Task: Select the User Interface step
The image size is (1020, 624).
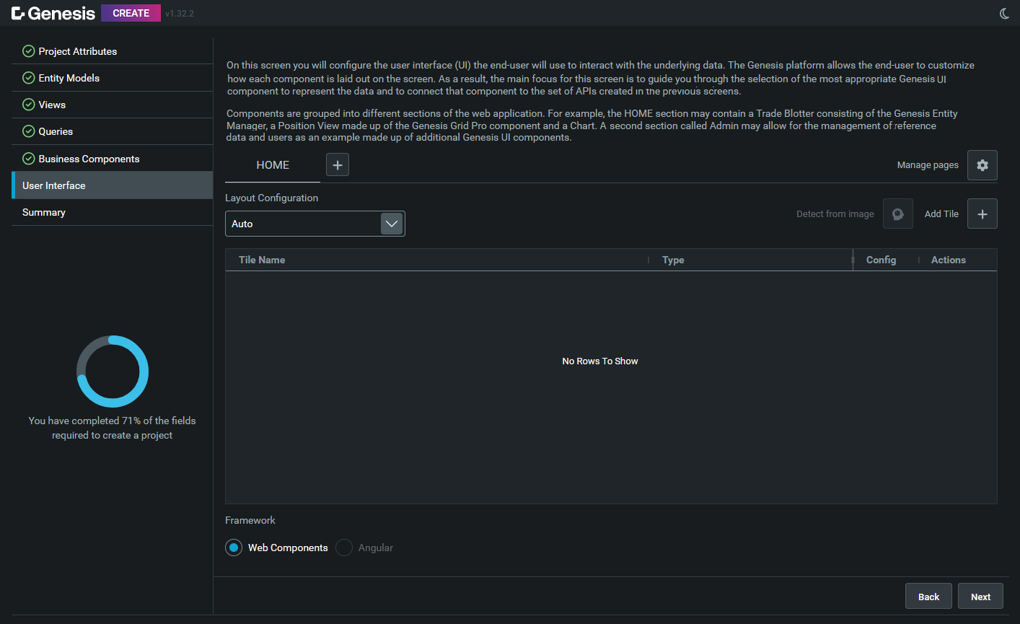Action: pyautogui.click(x=113, y=185)
